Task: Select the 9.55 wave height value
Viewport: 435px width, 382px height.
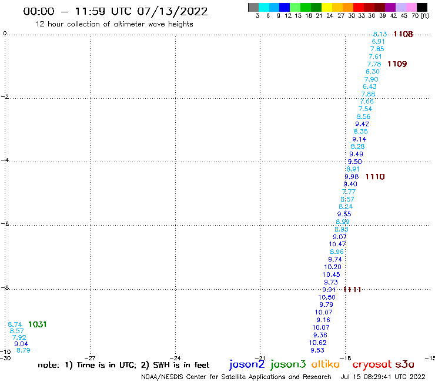Action: pyautogui.click(x=344, y=214)
